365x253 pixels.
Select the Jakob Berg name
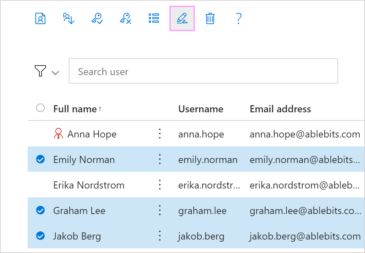point(77,236)
